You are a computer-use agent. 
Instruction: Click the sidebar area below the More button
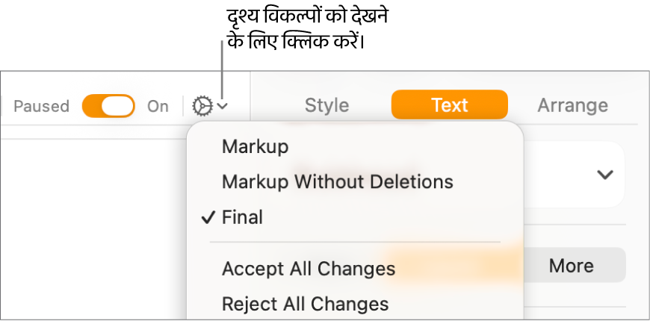[575, 295]
